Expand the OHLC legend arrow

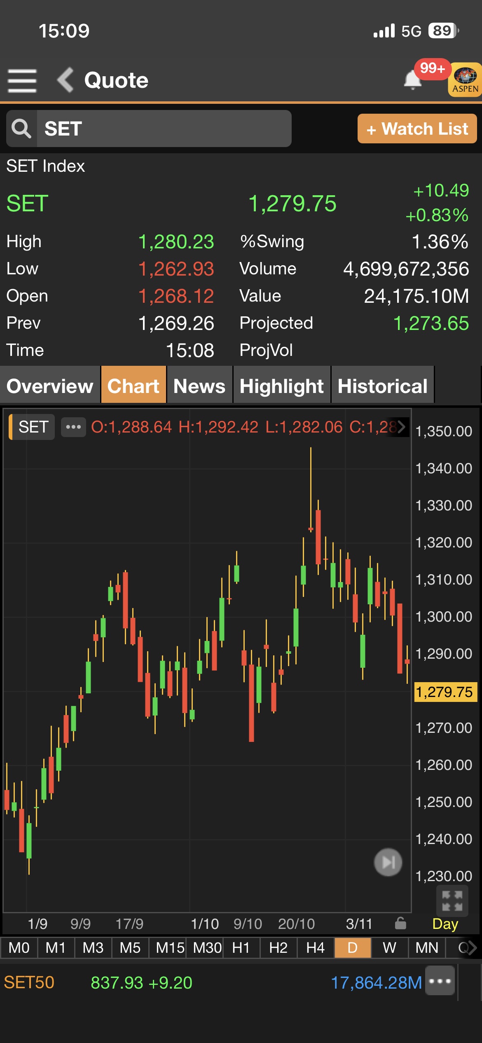pyautogui.click(x=401, y=427)
